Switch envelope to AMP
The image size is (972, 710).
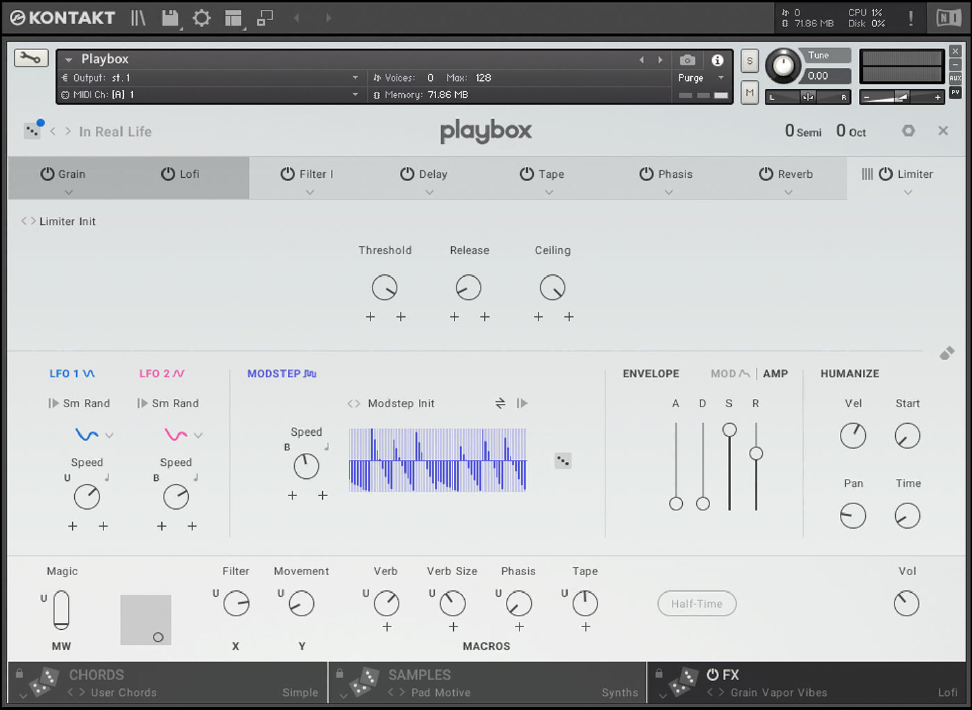coord(775,374)
